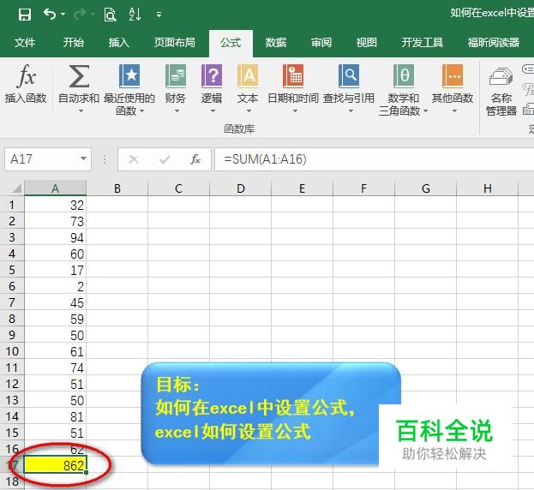Click the 自动求和 sigma icon
534x490 pixels.
(x=79, y=76)
